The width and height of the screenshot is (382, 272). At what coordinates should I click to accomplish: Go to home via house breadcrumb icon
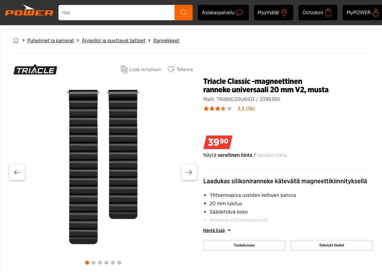16,41
